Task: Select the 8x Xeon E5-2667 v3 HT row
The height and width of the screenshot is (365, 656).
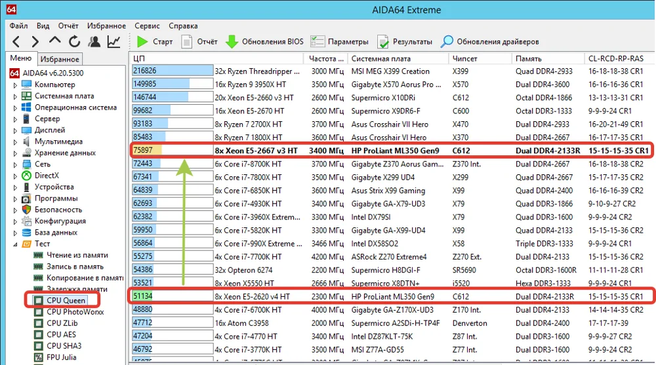Action: point(392,151)
